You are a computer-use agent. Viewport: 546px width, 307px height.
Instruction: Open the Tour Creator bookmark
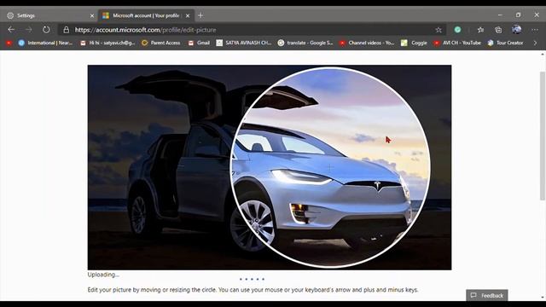[505, 43]
